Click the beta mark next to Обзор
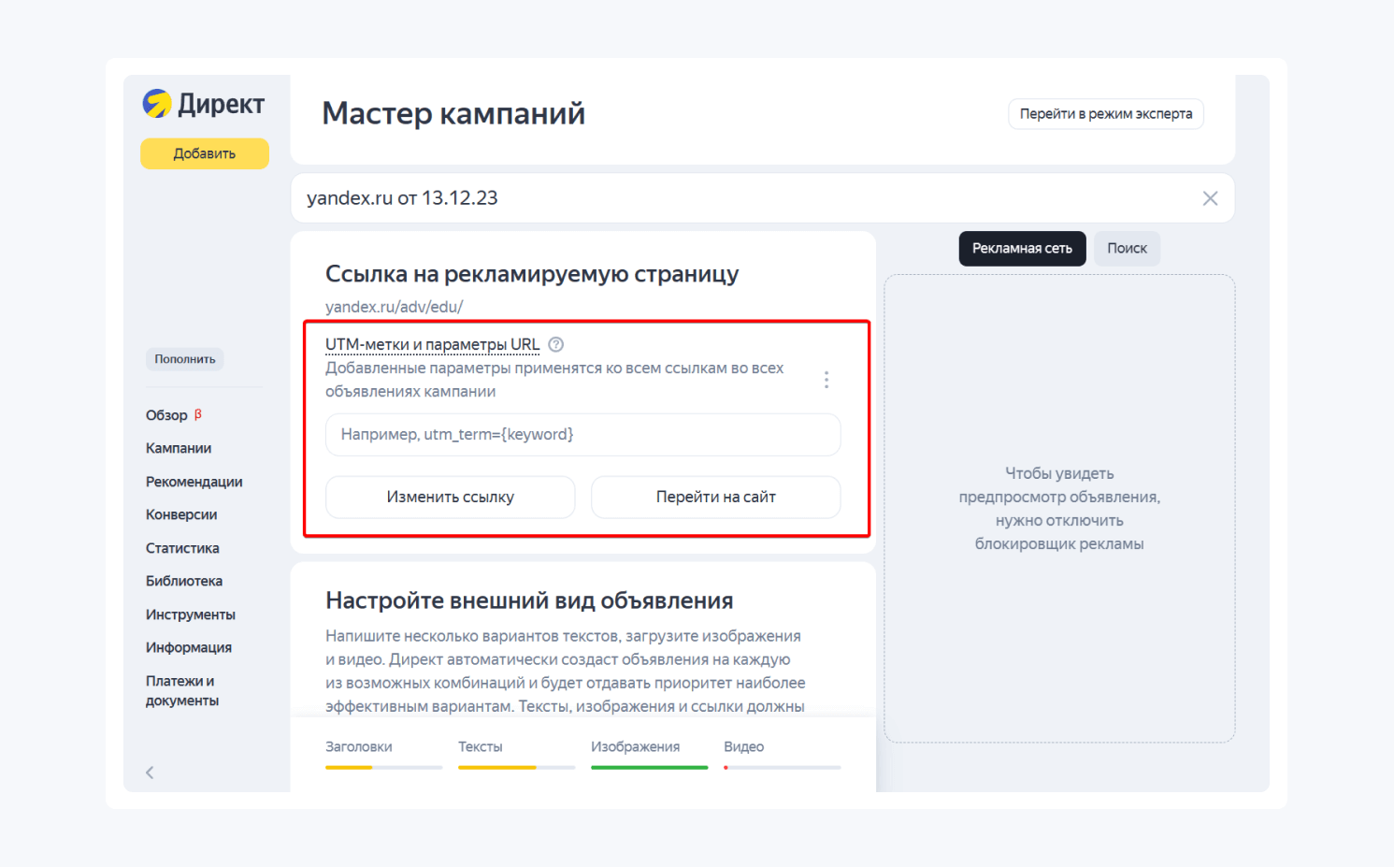Image resolution: width=1394 pixels, height=867 pixels. coord(197,413)
